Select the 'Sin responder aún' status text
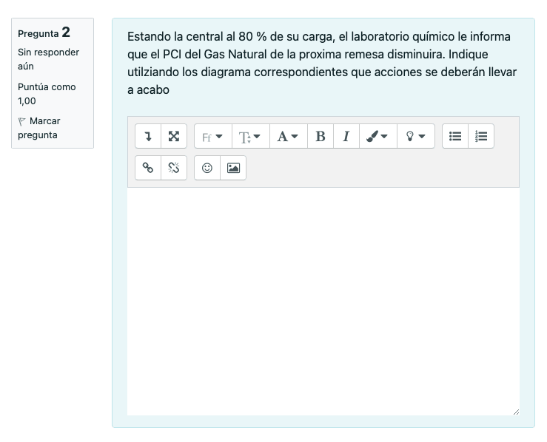Viewport: 547px width, 442px height. click(x=49, y=59)
